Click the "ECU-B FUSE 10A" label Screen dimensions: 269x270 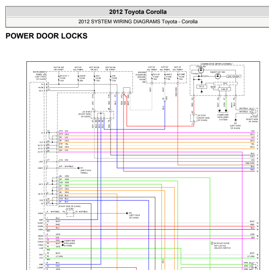(x=156, y=77)
